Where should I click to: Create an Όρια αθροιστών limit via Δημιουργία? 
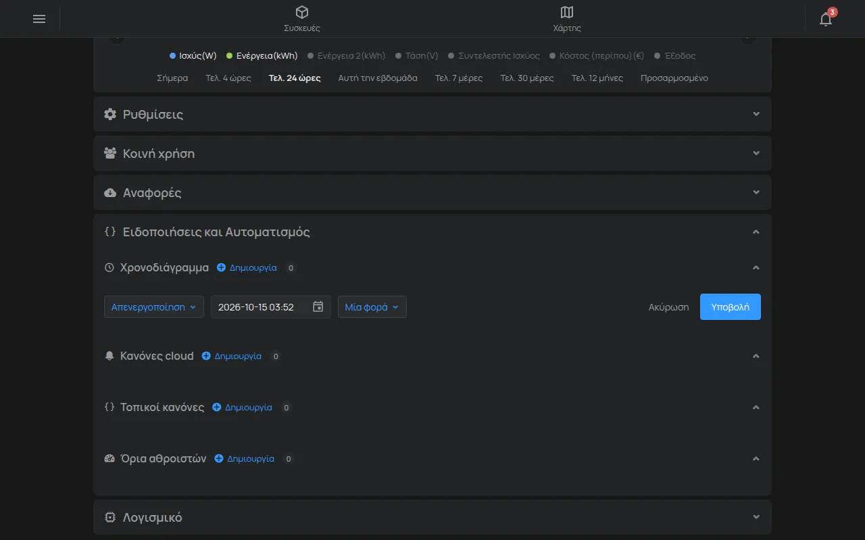244,458
